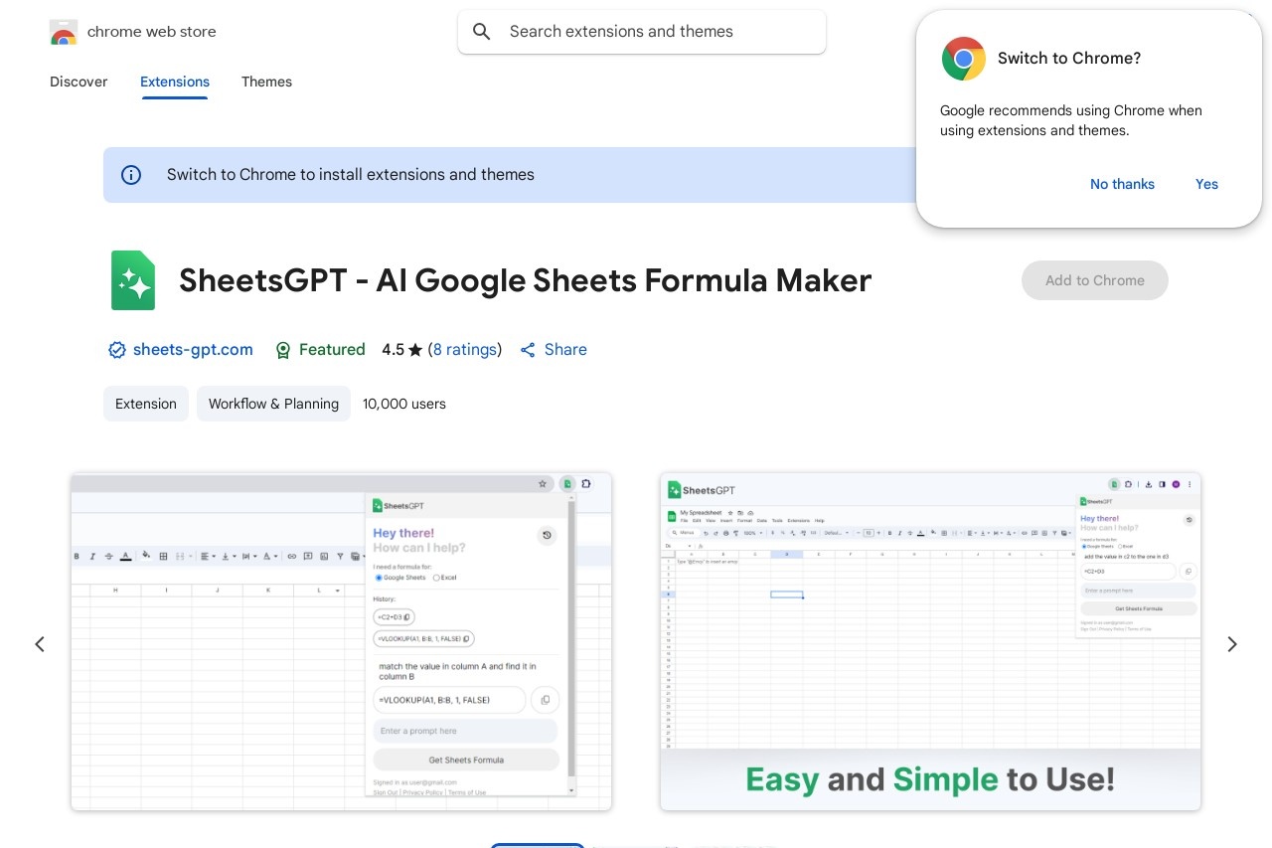Click the 10,000 users text
This screenshot has width=1272, height=848.
point(404,404)
